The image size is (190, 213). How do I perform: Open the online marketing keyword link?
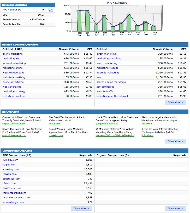click(x=13, y=54)
